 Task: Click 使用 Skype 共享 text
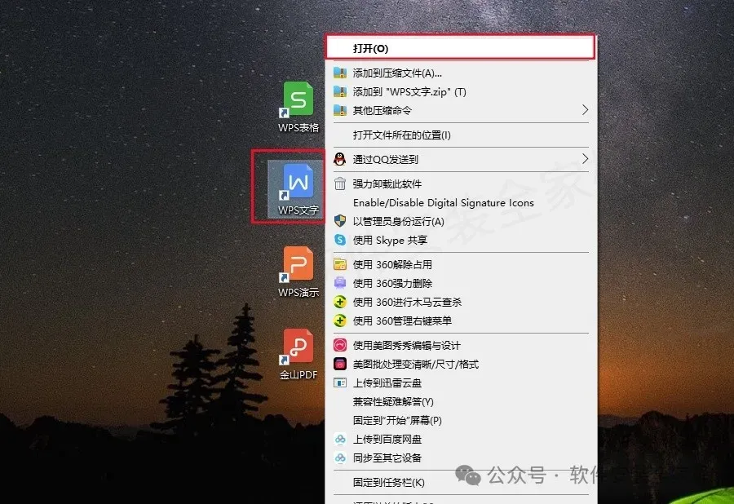390,240
